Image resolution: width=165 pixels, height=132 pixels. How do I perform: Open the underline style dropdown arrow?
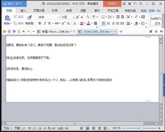(53, 23)
